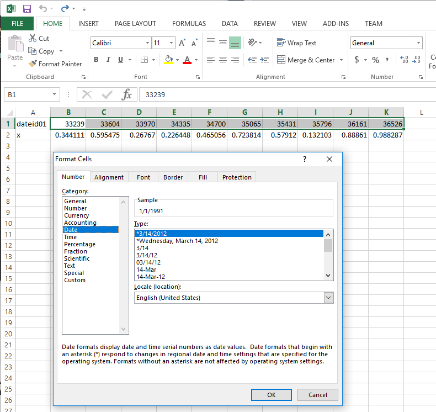Click the Cut scissors icon

33,38
